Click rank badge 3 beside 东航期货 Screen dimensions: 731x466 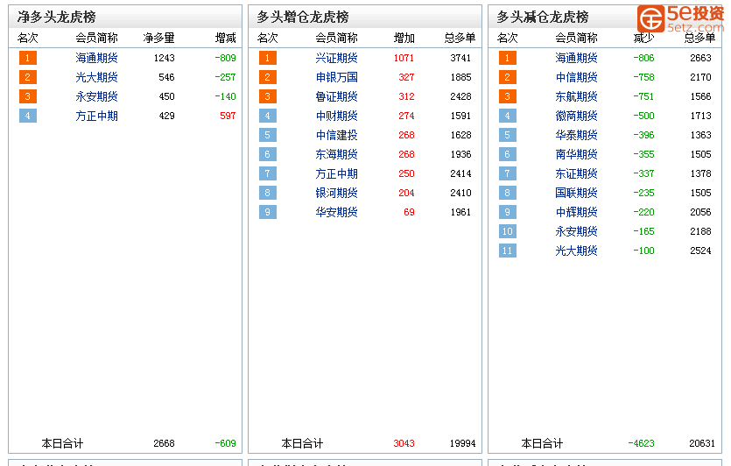[507, 96]
